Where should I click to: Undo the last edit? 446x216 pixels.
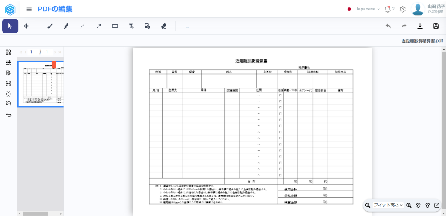(x=388, y=26)
